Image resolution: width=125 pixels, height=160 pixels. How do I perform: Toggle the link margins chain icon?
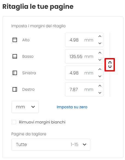(x=110, y=65)
